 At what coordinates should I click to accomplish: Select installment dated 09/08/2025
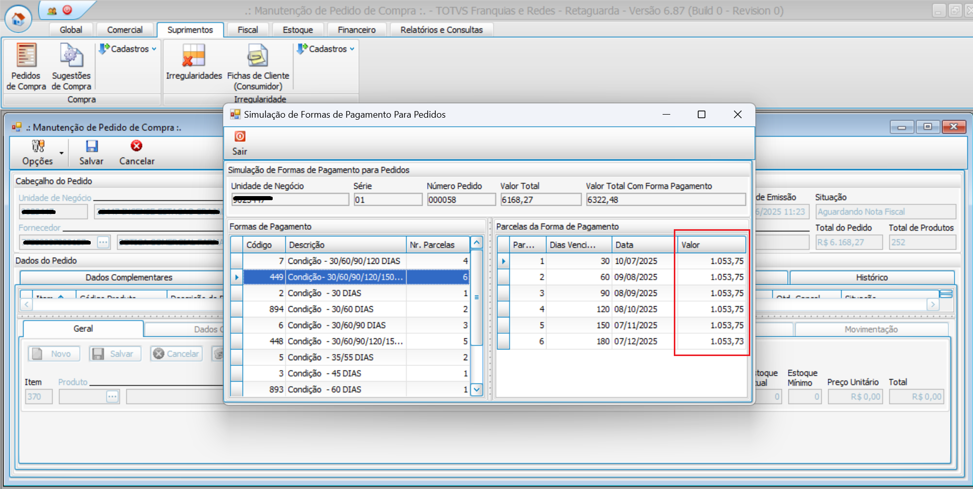621,277
